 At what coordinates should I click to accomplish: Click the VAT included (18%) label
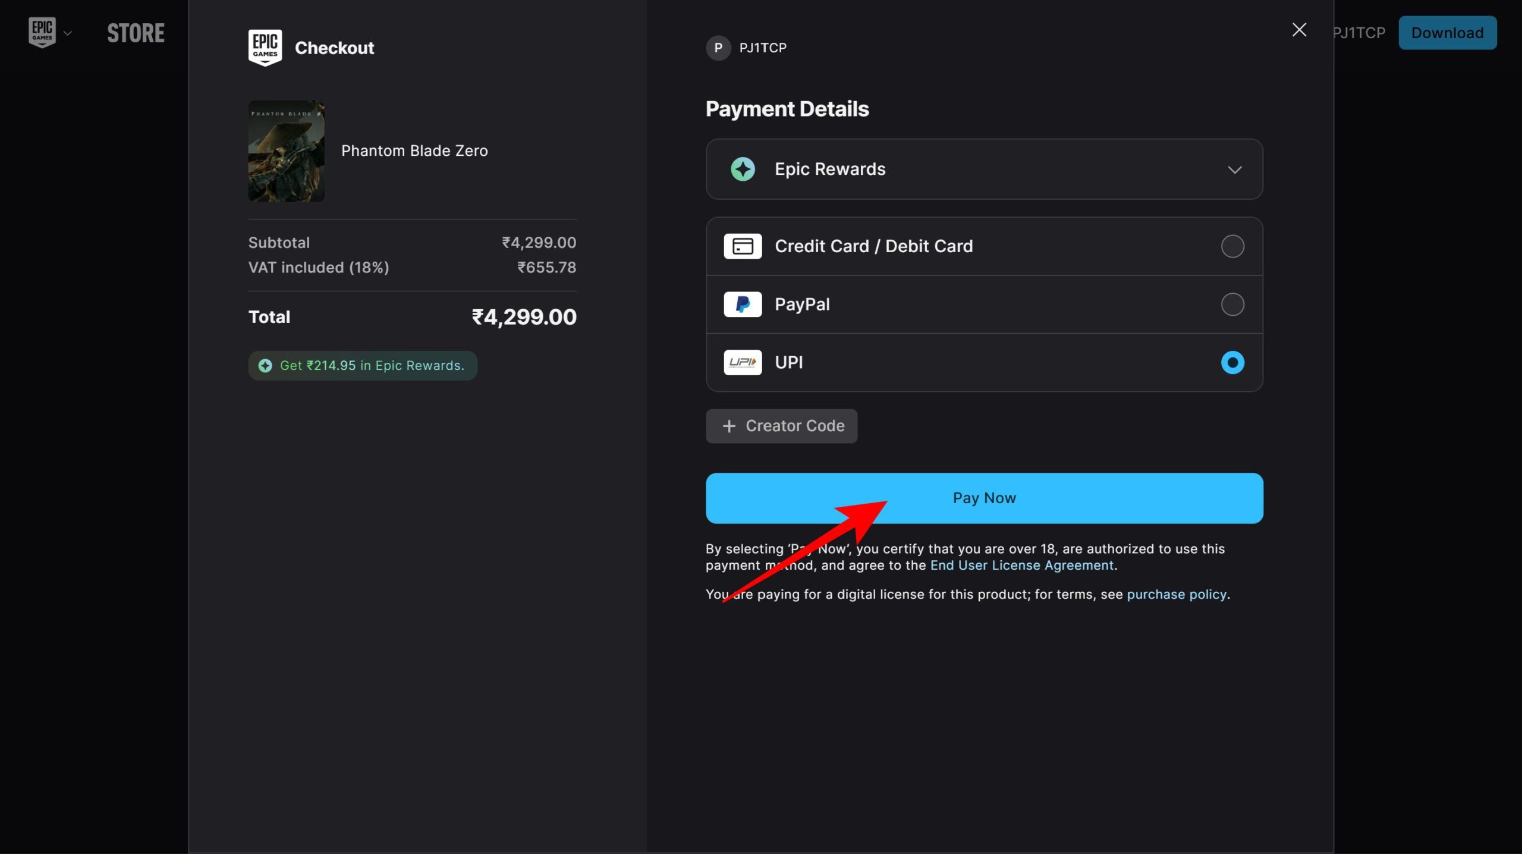coord(319,268)
